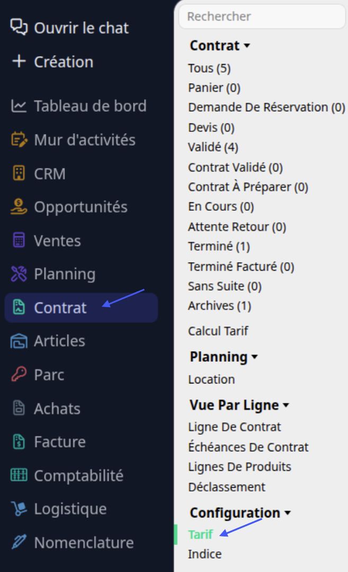Collapse the Contrat section arrow
Viewport: 348px width, 572px height.
(247, 46)
